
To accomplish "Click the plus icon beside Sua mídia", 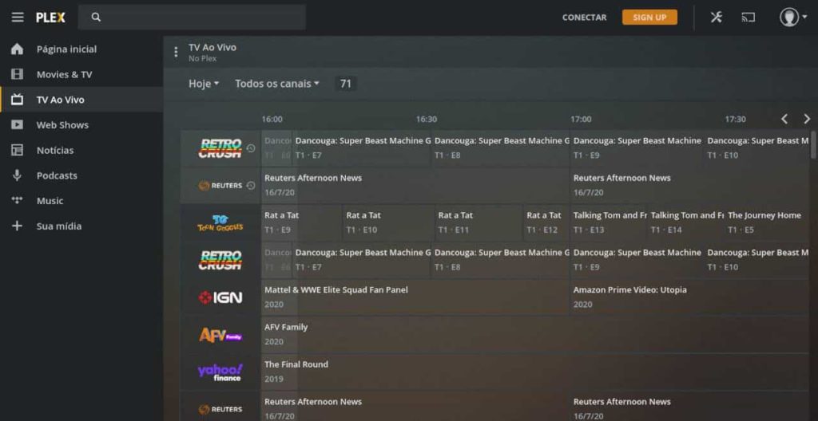I will coord(18,226).
